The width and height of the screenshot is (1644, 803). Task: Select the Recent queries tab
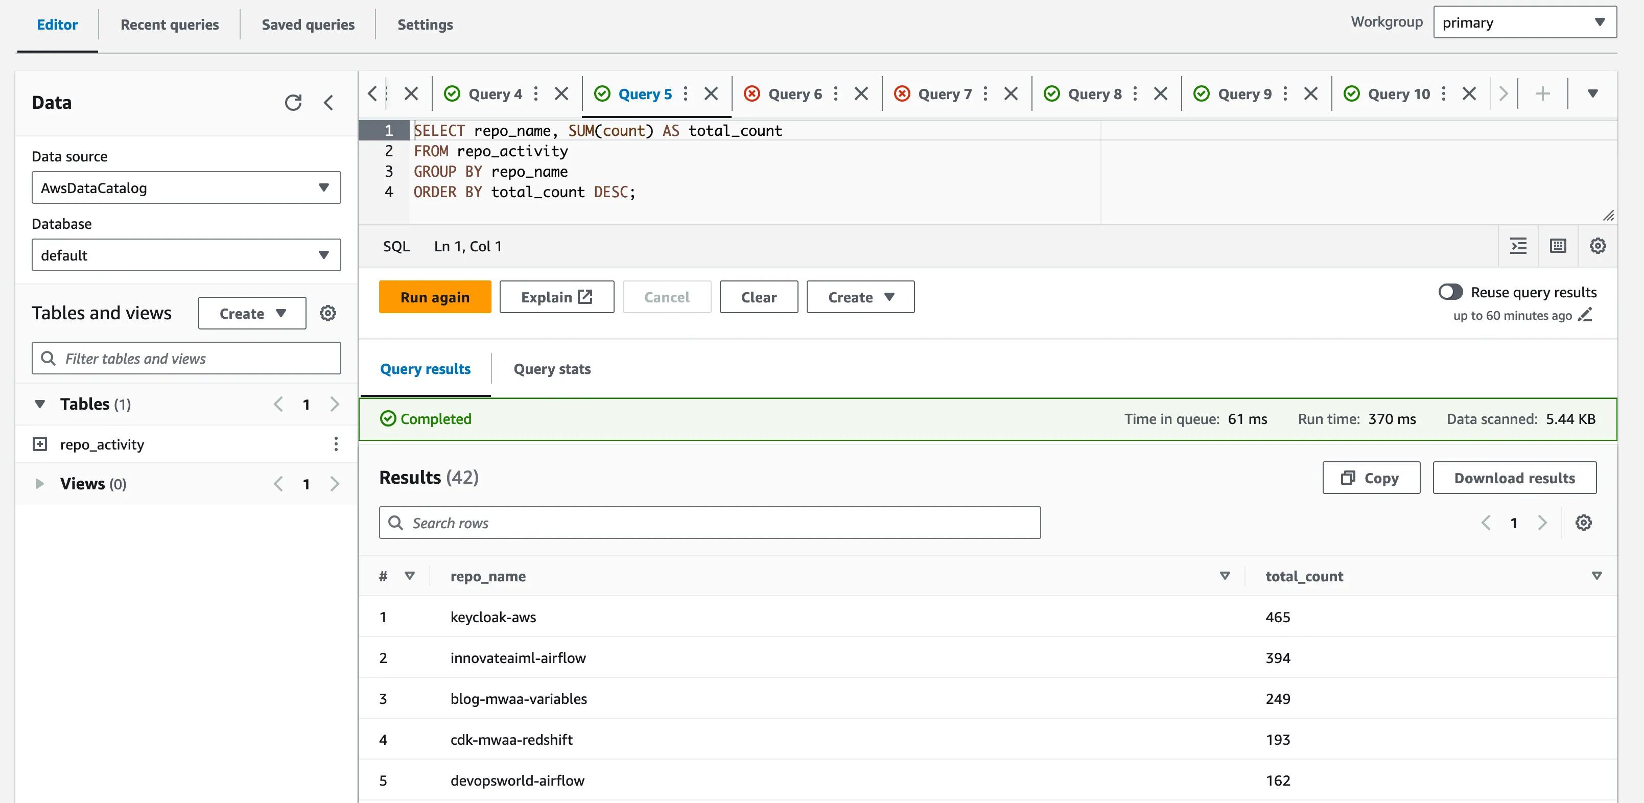(169, 23)
